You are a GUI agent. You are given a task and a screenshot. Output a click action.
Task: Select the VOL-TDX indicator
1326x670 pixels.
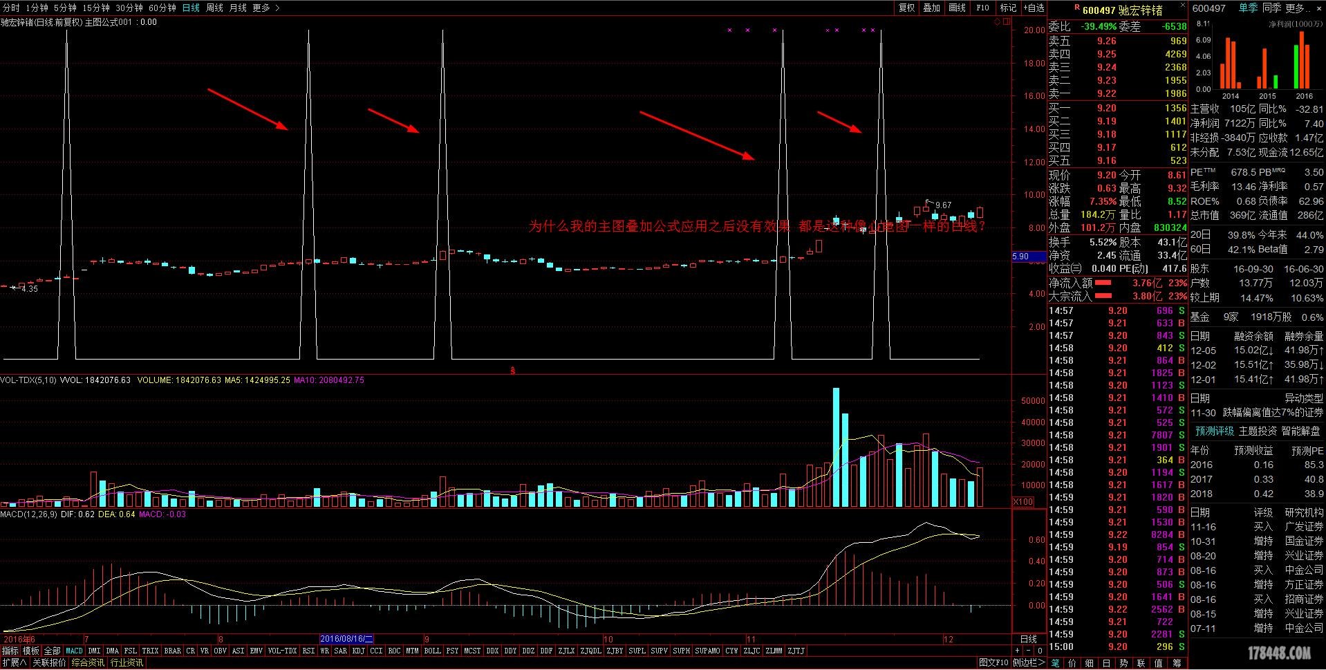click(x=282, y=651)
